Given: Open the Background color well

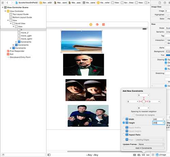Looking at the screenshot, I should click(x=168, y=52).
